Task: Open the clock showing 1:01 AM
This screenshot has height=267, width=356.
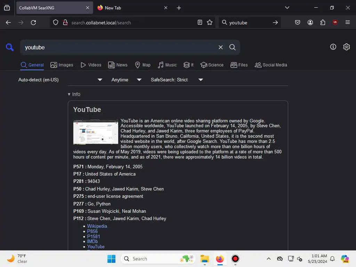Action: pyautogui.click(x=317, y=259)
